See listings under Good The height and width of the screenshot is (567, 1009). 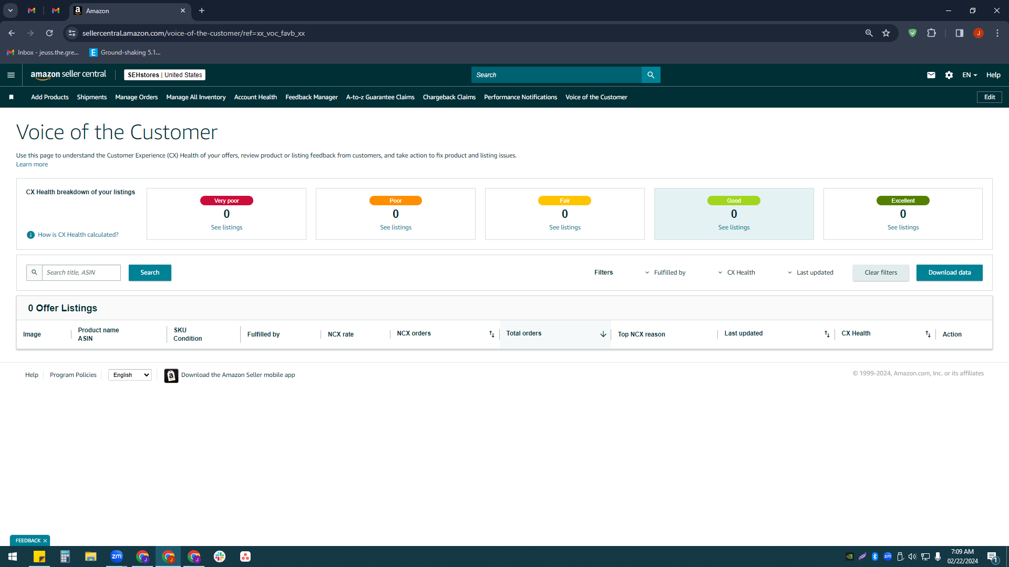[x=734, y=227]
